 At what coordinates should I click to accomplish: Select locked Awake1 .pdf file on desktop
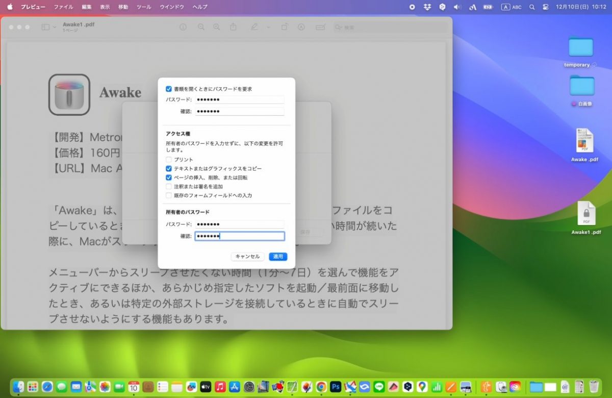[586, 214]
